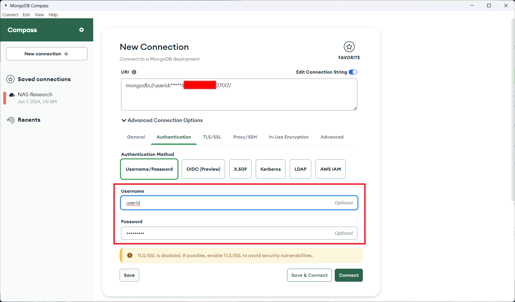Toggle Edit Connection String switch
This screenshot has width=515, height=302.
pyautogui.click(x=353, y=72)
